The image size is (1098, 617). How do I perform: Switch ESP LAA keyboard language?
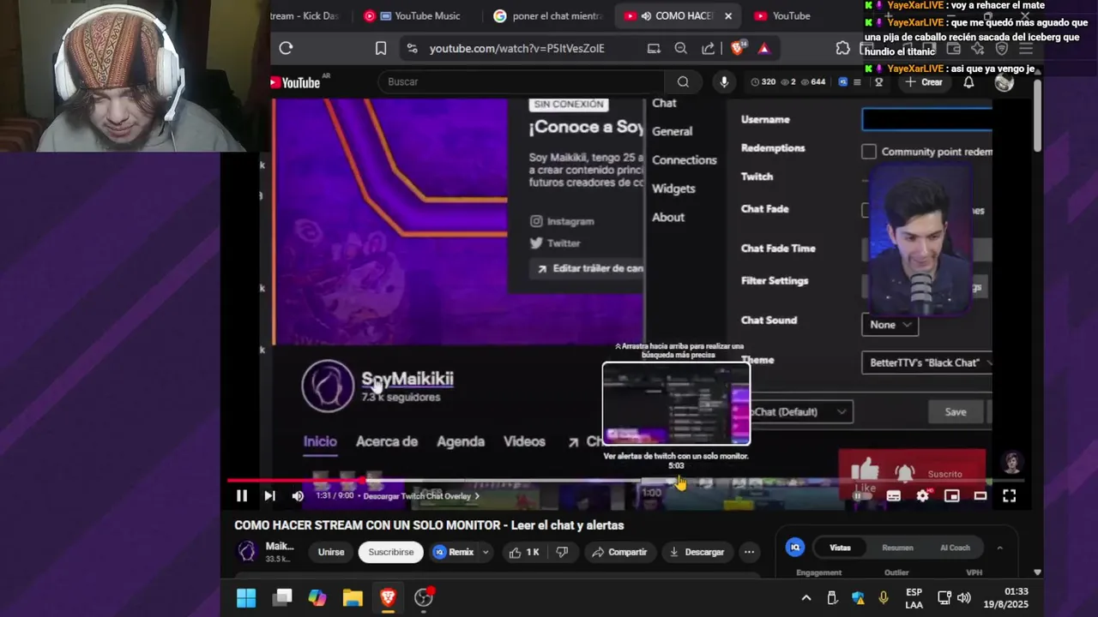coord(914,598)
